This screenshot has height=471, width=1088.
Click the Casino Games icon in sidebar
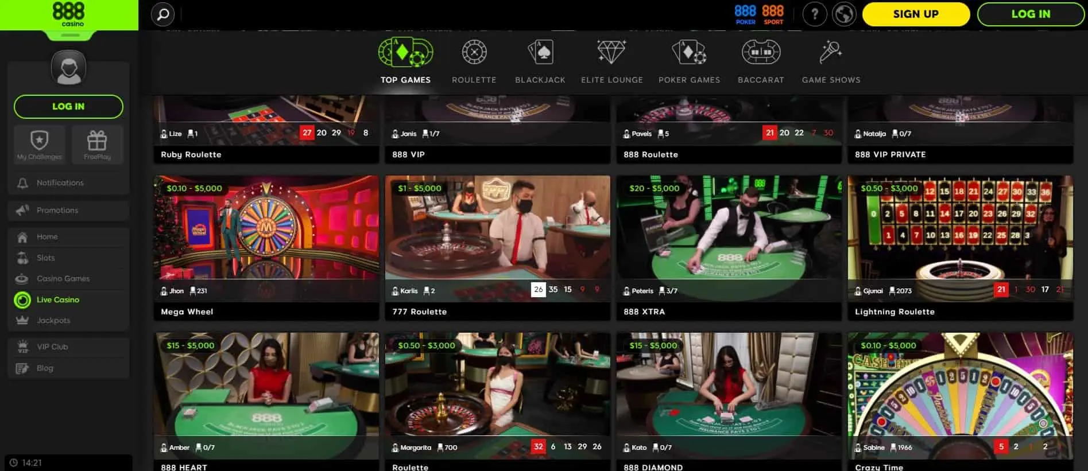tap(22, 279)
